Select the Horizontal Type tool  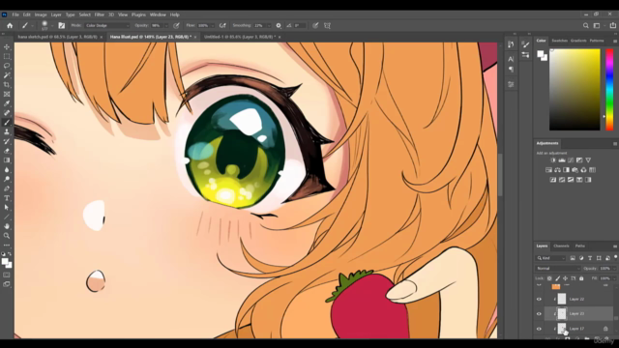(x=7, y=198)
